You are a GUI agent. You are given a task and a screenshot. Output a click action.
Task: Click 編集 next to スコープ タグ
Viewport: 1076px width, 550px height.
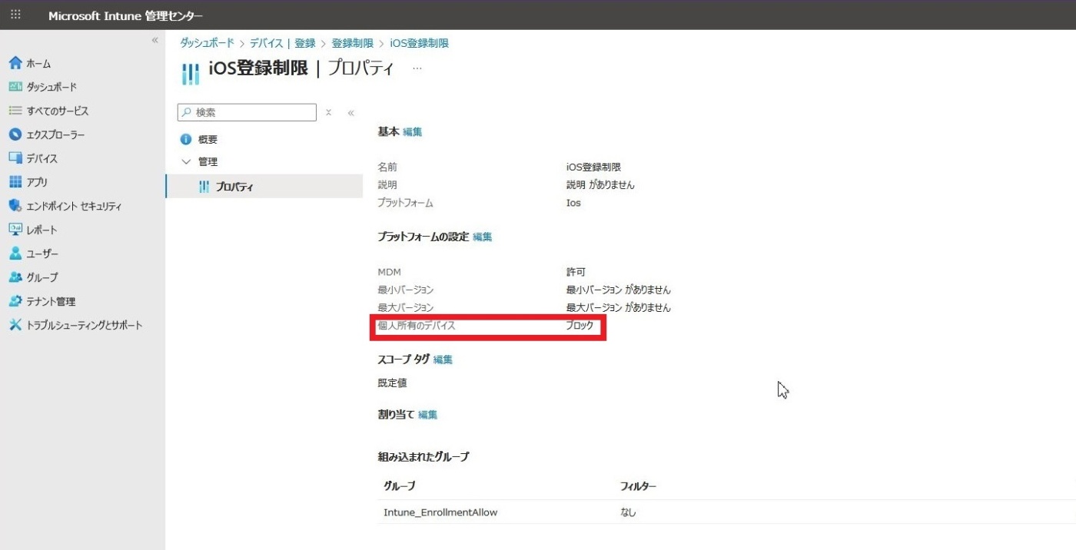(443, 359)
